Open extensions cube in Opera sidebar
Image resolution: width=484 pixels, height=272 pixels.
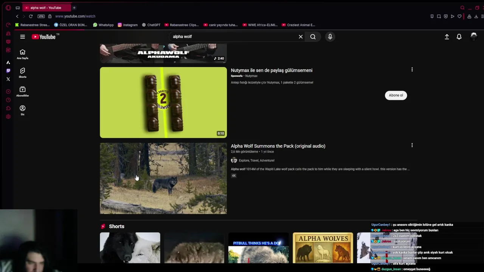click(8, 108)
